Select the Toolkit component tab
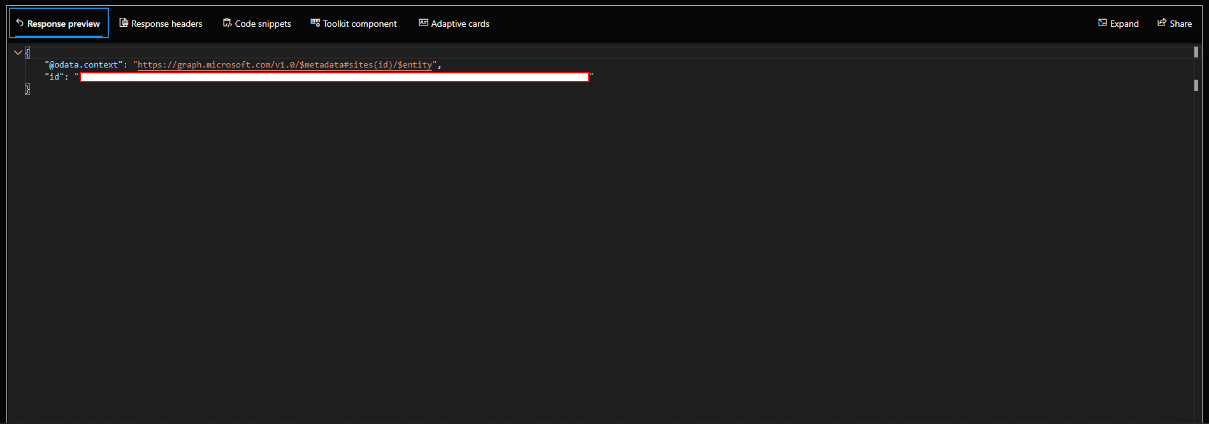The height and width of the screenshot is (424, 1209). 359,24
